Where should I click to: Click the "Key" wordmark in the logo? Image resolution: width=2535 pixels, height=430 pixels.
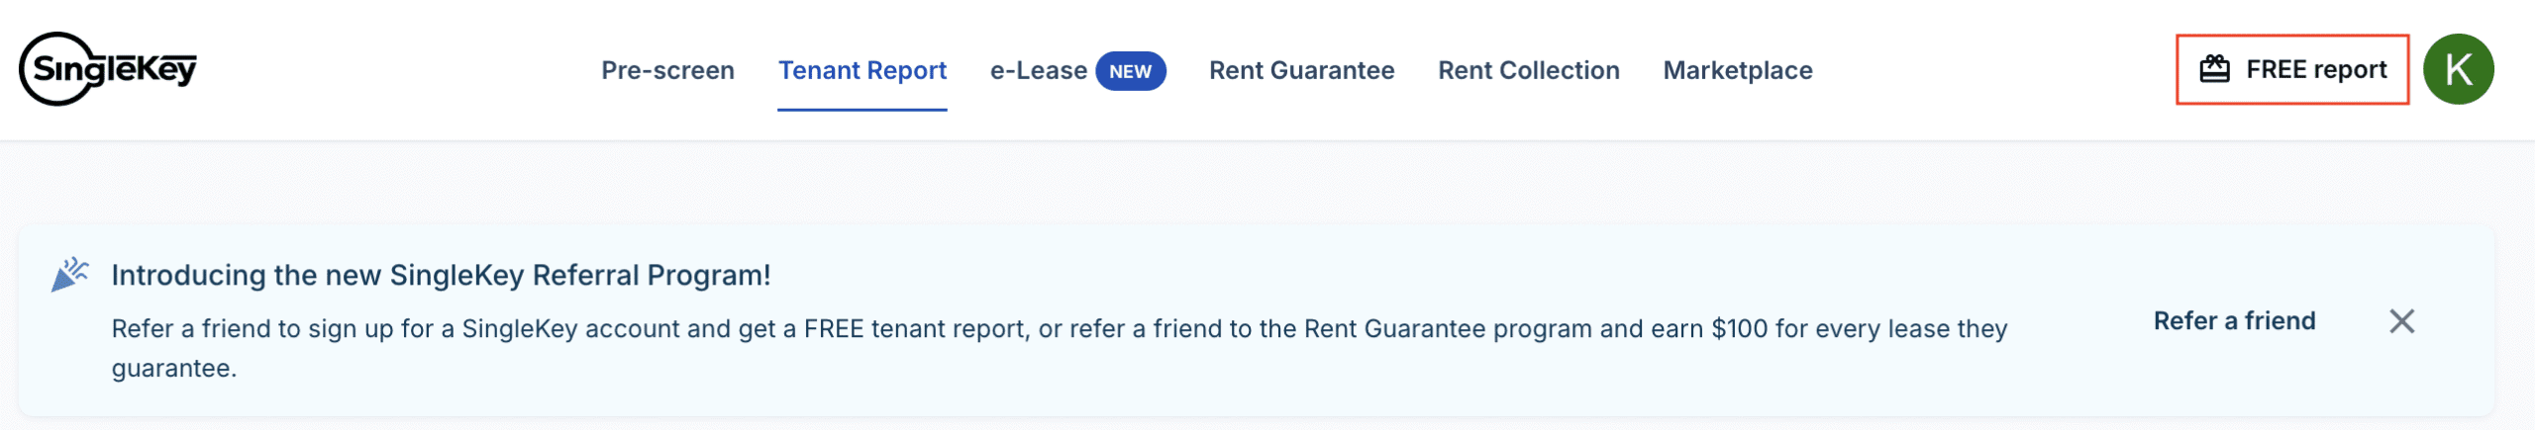[166, 69]
